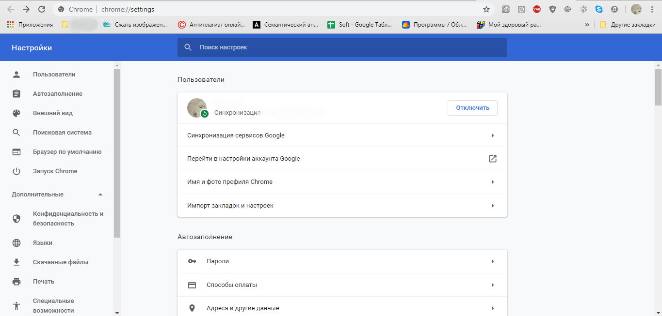Select Поисковая система in the sidebar

62,133
